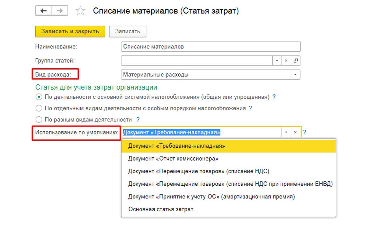Select По деятельности с основной системой налогообложения
The height and width of the screenshot is (227, 378).
[x=39, y=97]
